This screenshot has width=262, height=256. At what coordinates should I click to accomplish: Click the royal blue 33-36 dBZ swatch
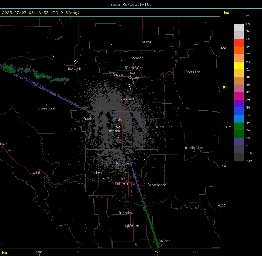point(239,111)
